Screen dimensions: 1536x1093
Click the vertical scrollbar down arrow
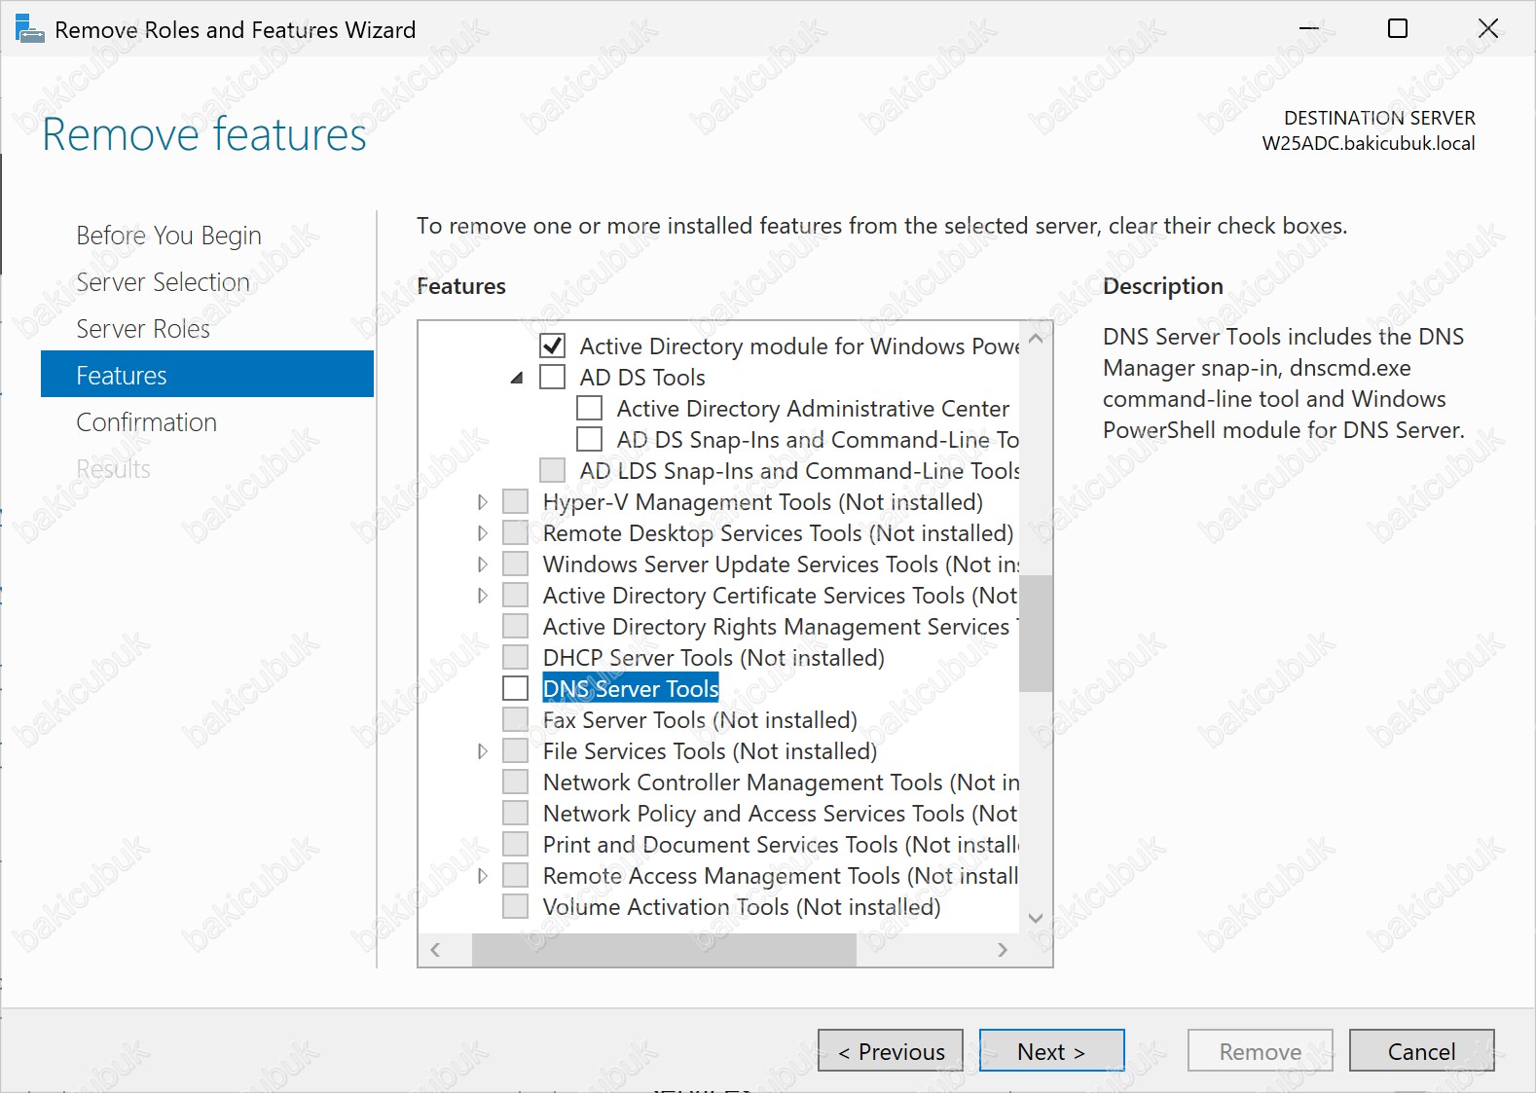(1036, 918)
